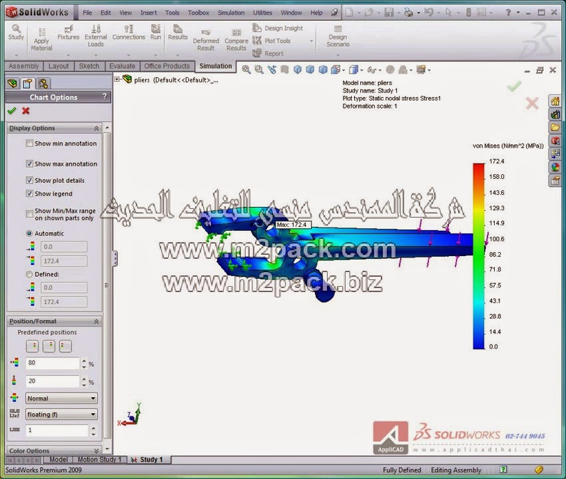Image resolution: width=566 pixels, height=479 pixels.
Task: Click Save icon in top toolbar
Action: [389, 13]
